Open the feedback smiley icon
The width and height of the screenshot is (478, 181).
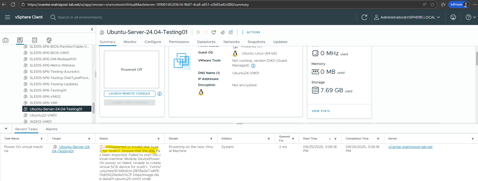(453, 17)
